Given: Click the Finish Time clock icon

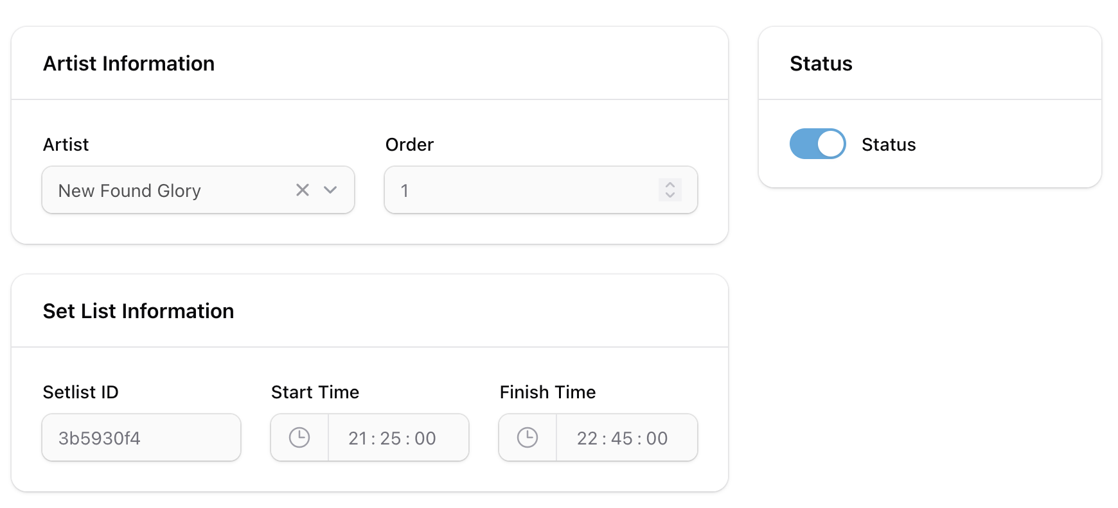Looking at the screenshot, I should [528, 437].
